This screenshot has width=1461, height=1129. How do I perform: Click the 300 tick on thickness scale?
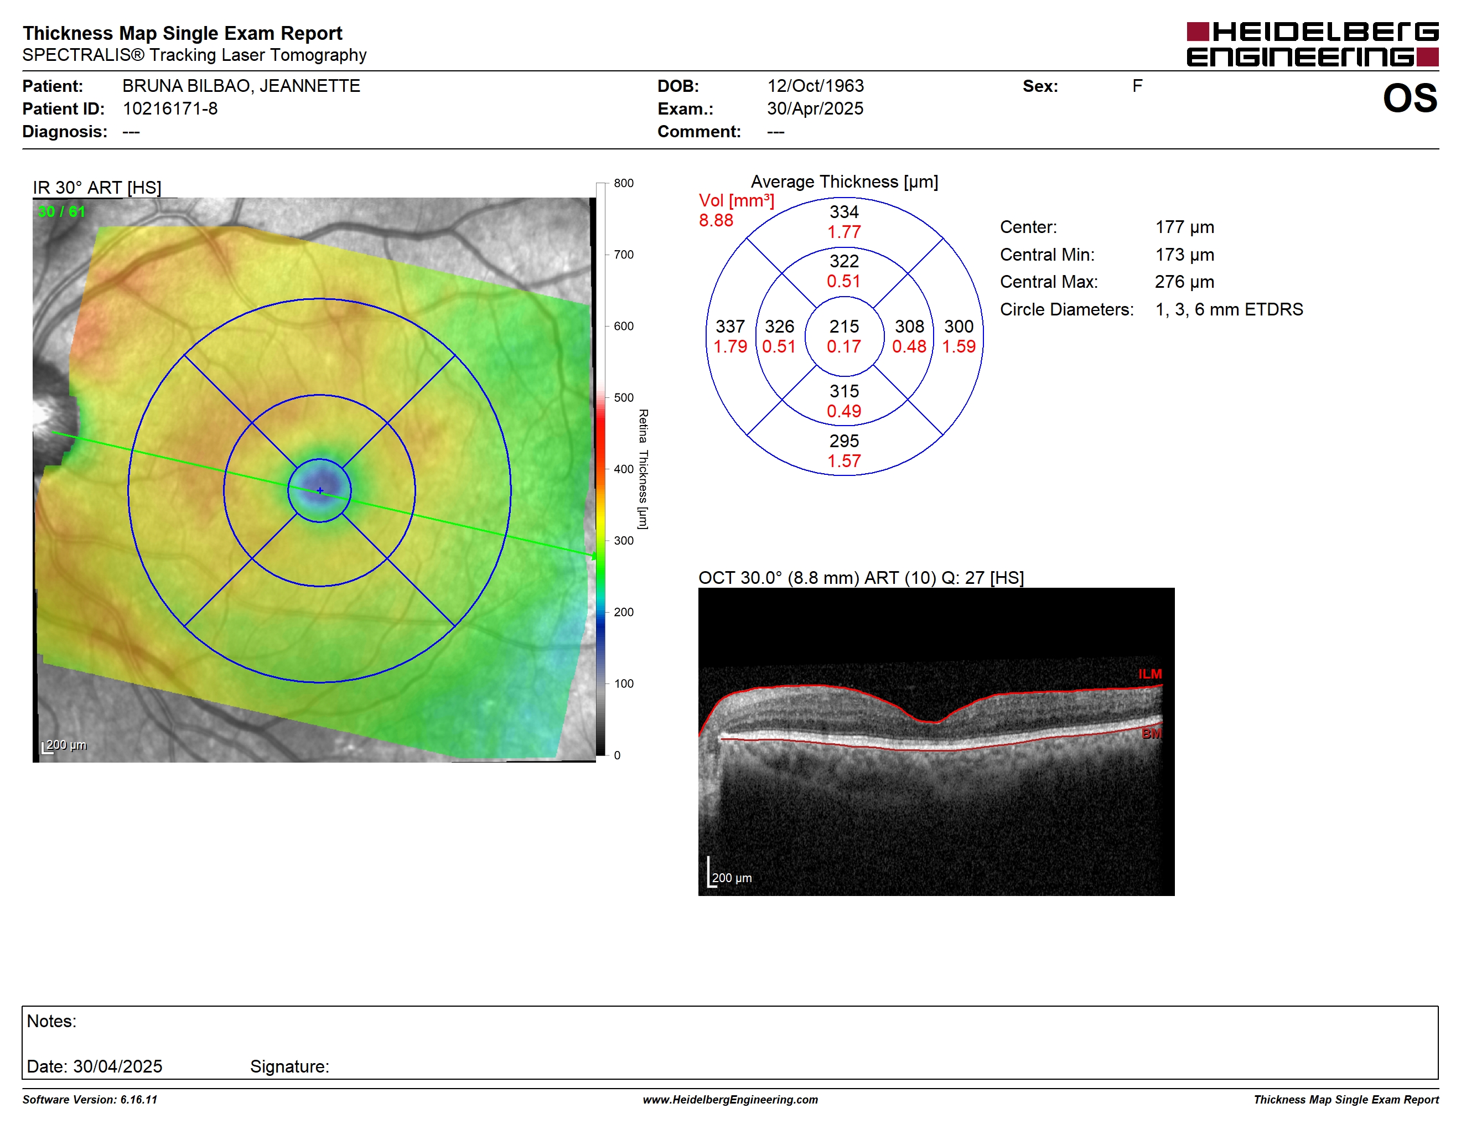point(624,540)
